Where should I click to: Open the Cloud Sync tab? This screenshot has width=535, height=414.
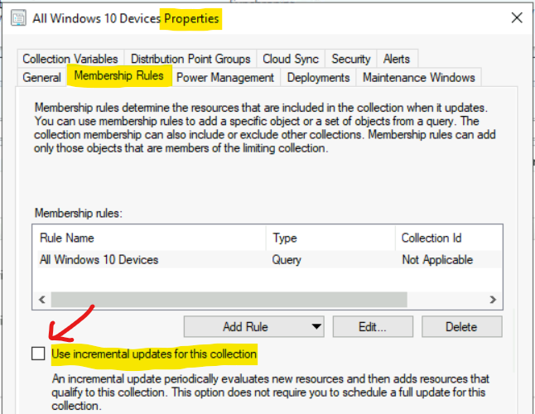point(291,59)
